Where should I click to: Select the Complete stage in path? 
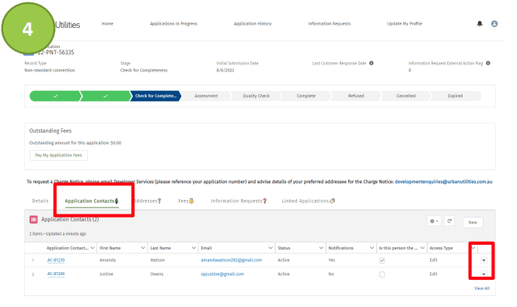pos(306,96)
